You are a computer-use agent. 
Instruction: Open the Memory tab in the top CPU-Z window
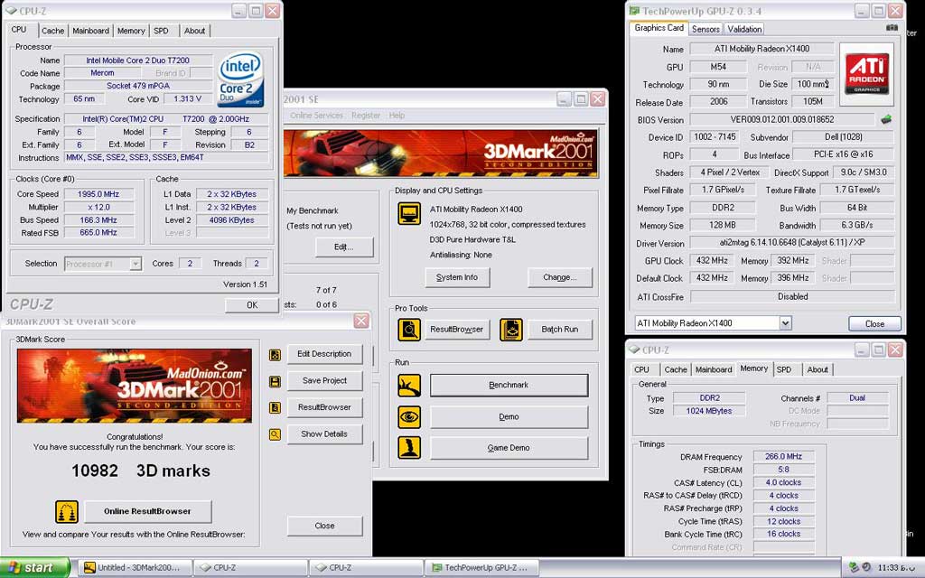131,31
